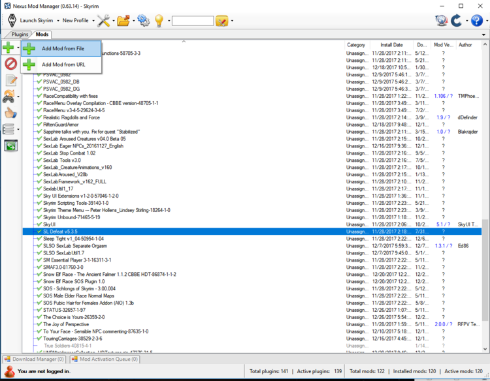Open the Download Manager (0) tab
This screenshot has height=381, width=490.
(x=35, y=359)
